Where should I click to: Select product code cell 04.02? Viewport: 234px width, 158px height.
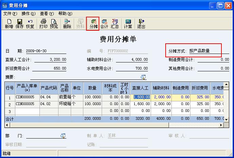pos(49,104)
